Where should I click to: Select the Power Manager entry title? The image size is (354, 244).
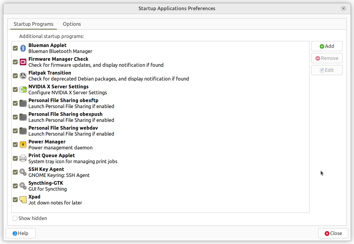tap(47, 142)
